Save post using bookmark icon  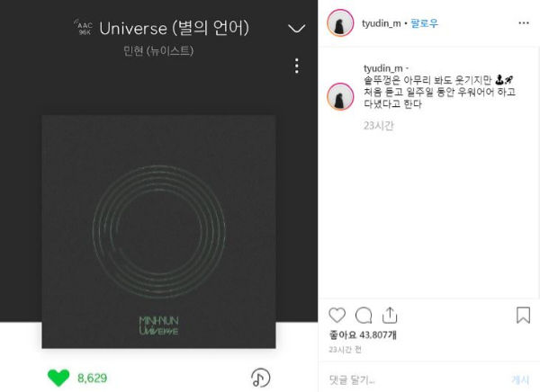523,315
